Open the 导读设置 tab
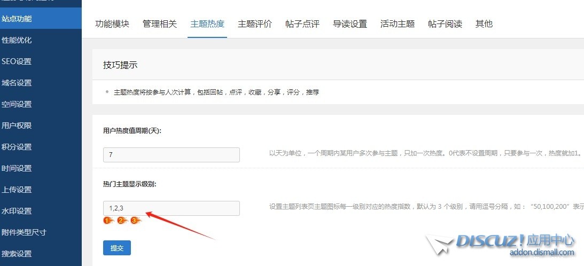Image resolution: width=584 pixels, height=266 pixels. tap(350, 24)
